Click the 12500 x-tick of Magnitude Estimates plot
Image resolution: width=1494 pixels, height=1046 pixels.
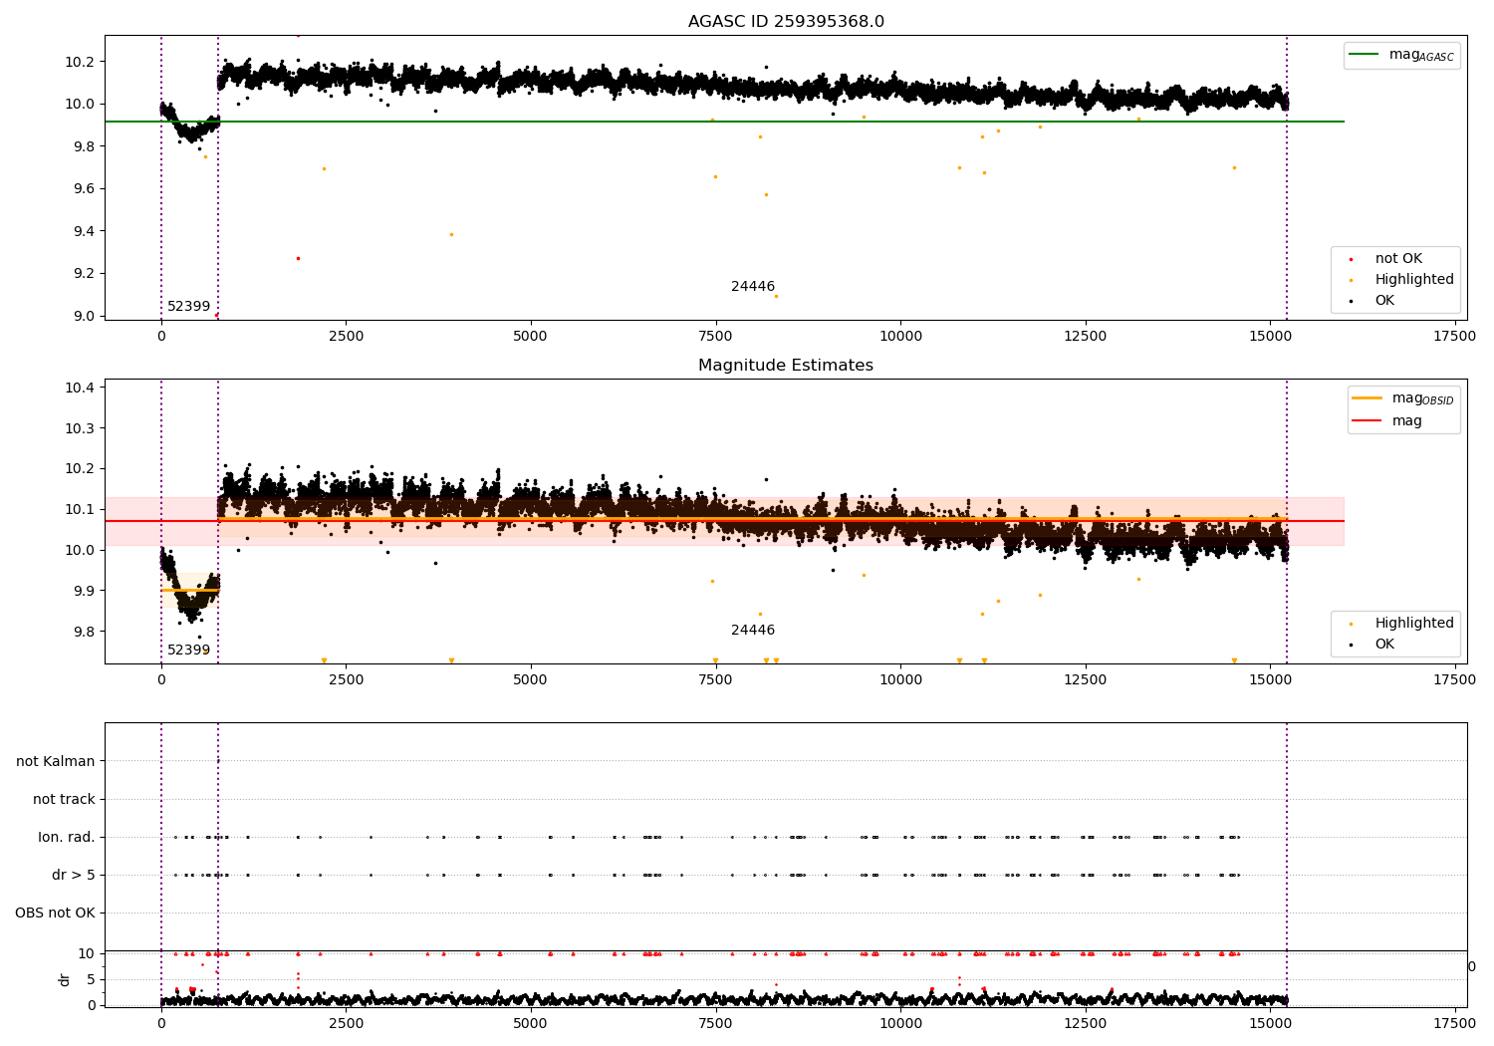coord(1085,680)
